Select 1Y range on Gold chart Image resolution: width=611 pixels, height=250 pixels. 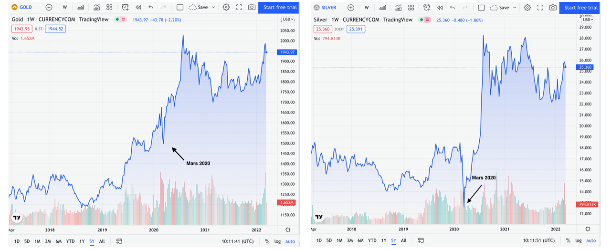82,241
